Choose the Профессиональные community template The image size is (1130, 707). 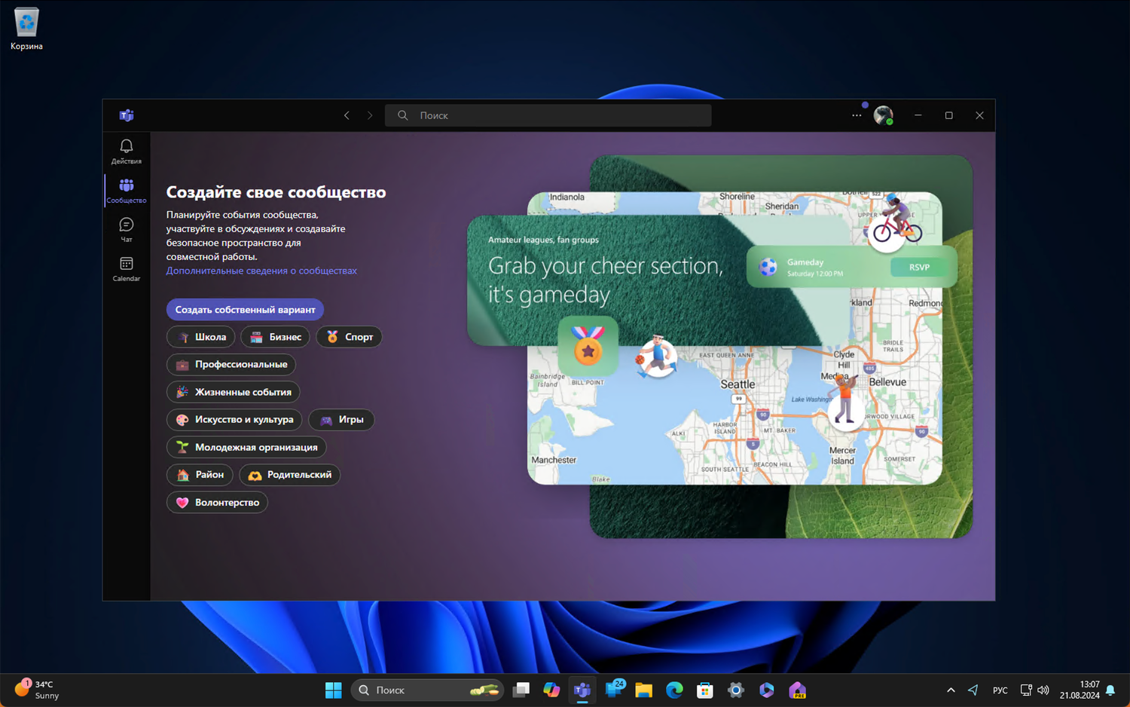tap(231, 365)
